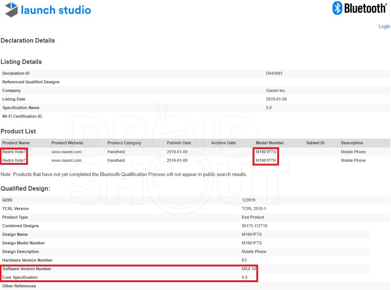Select the Xiaomi Inc. company value

click(276, 90)
